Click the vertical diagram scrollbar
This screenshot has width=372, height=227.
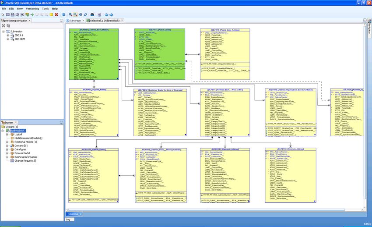coord(365,112)
